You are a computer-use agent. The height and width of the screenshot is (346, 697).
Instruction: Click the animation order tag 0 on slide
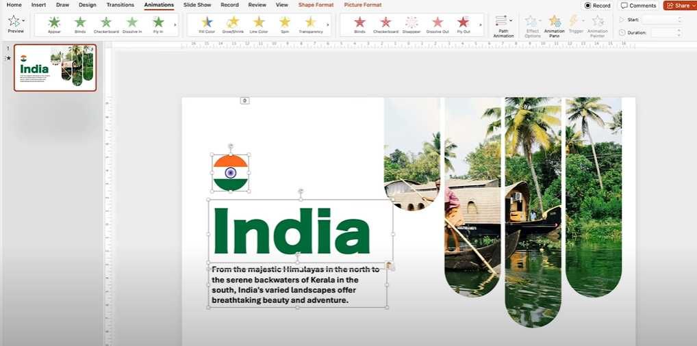(x=244, y=101)
